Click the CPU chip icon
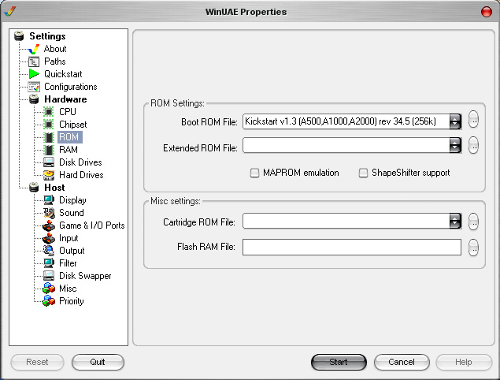The height and width of the screenshot is (380, 500). pos(49,112)
